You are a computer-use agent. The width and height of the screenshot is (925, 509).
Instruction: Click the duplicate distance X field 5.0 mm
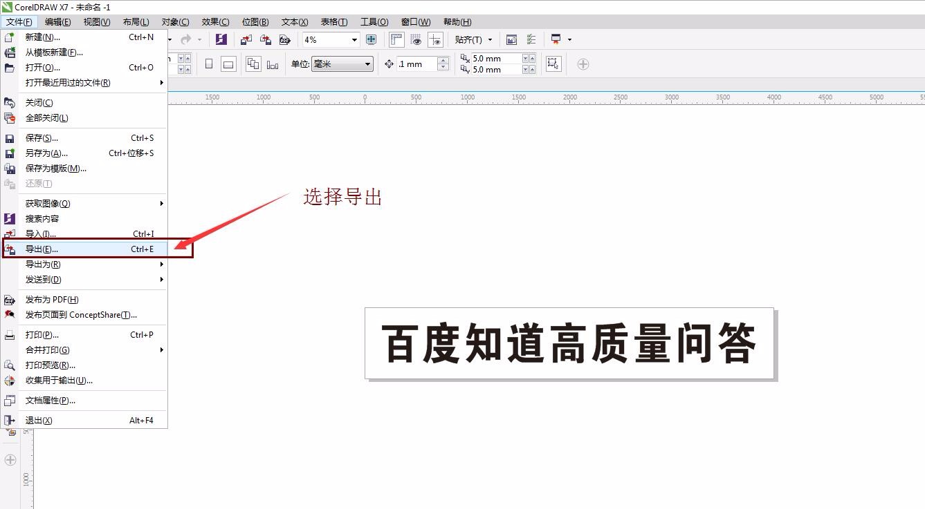pyautogui.click(x=497, y=59)
